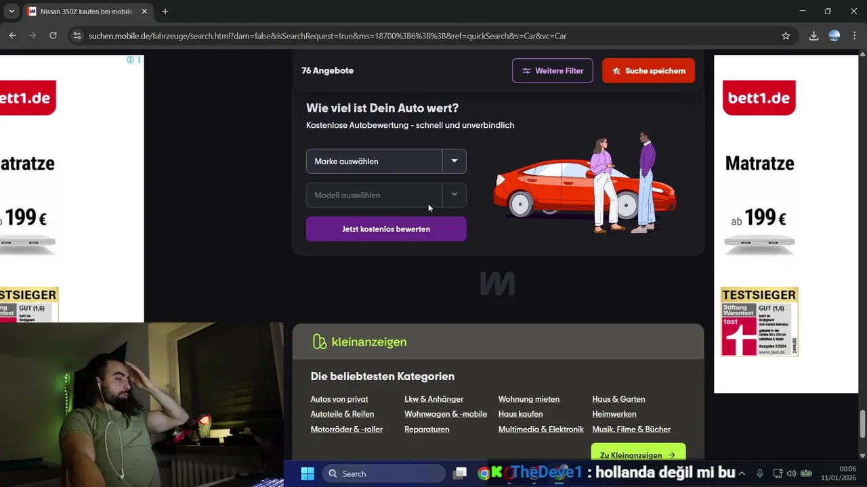Click the left ad info icon
Image resolution: width=867 pixels, height=487 pixels.
pyautogui.click(x=130, y=60)
